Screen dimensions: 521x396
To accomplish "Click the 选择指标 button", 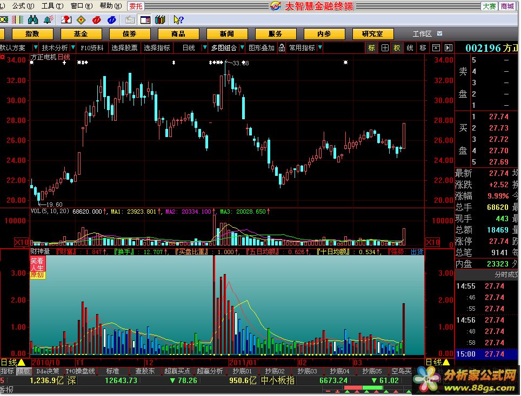I will tap(157, 48).
